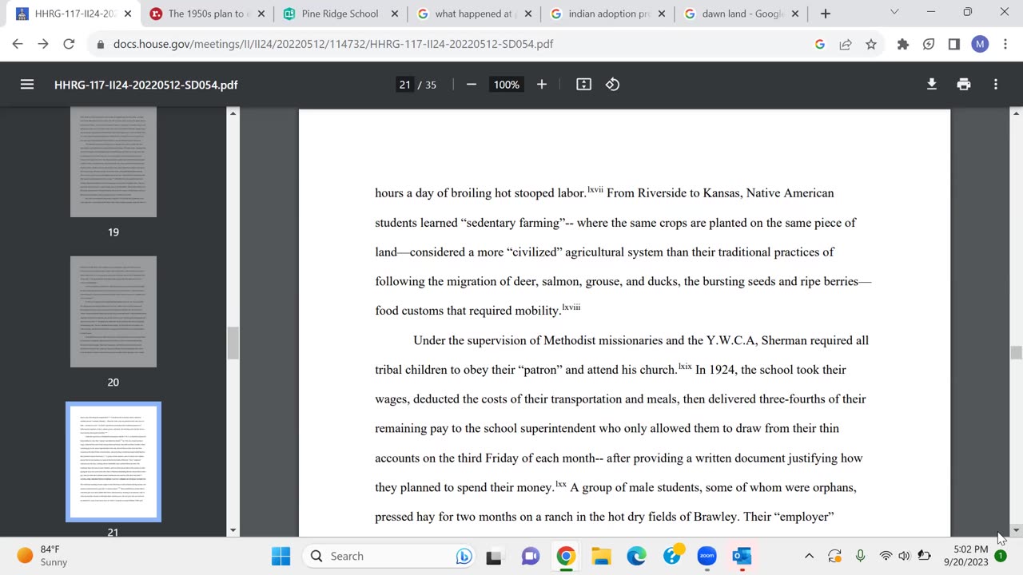Screen dimensions: 1023x575
Task: Click the microphone tray icon
Action: pyautogui.click(x=860, y=556)
